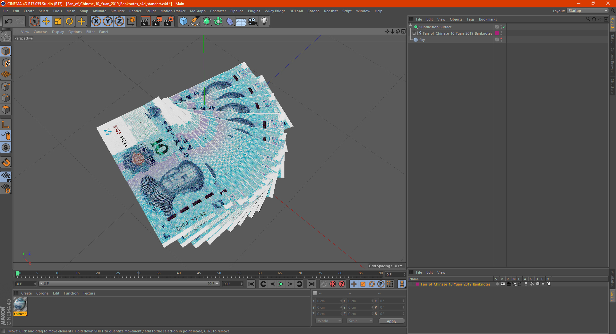Go to end of animation
616x334 pixels.
[x=311, y=284]
